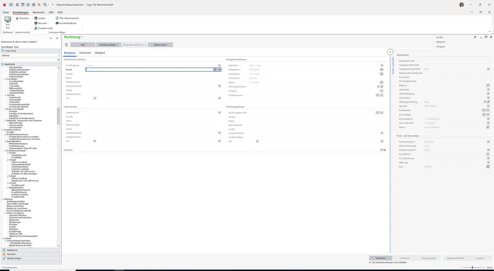
Task: Adjust the zoom slider in status bar
Action: coord(472,267)
